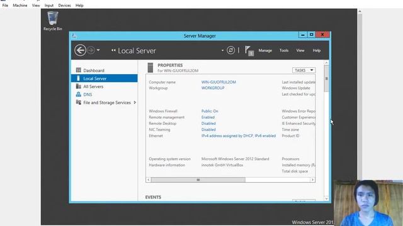The width and height of the screenshot is (403, 226).
Task: Expand File and Storage Services arrow
Action: click(x=135, y=102)
